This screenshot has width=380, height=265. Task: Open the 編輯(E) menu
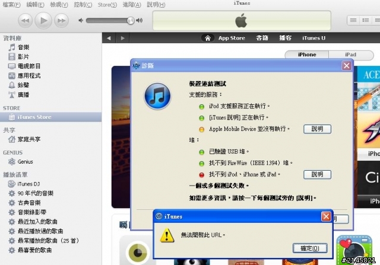pos(36,5)
